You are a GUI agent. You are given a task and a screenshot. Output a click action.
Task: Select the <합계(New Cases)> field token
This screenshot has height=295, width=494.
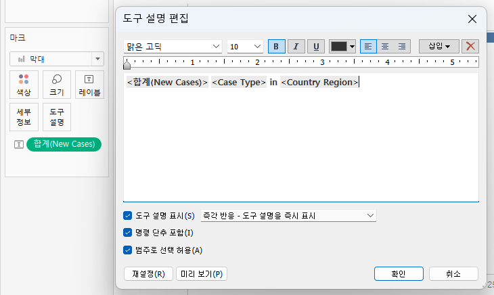tap(167, 82)
